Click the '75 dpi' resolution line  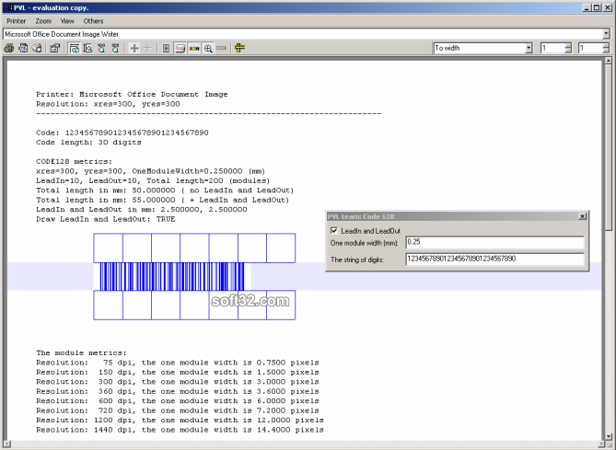(x=178, y=363)
